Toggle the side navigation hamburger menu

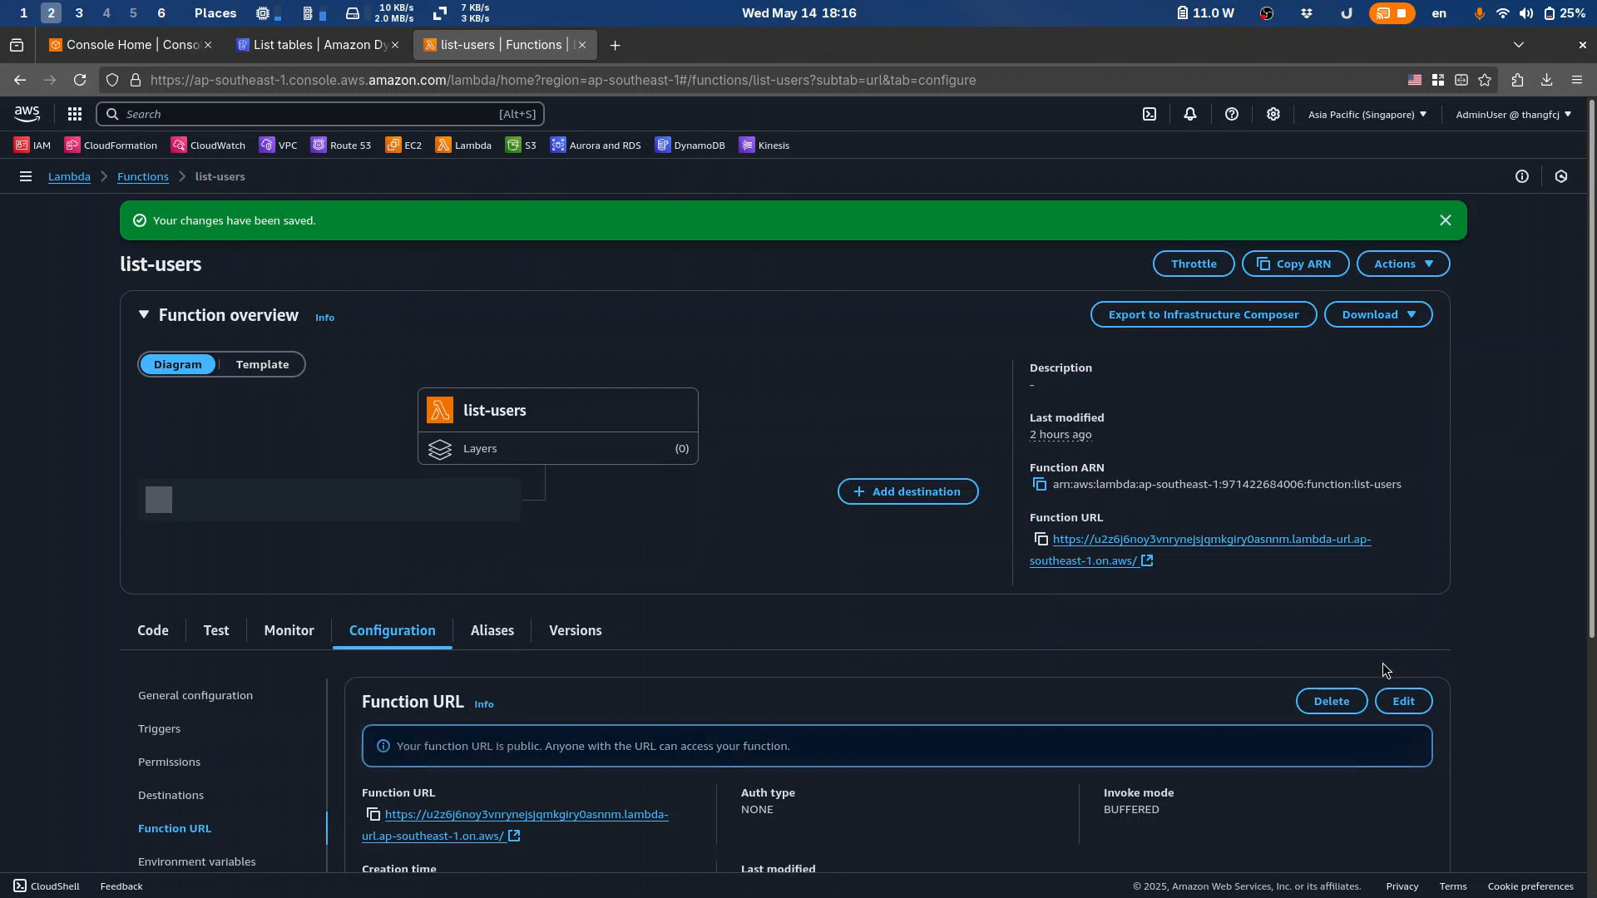pos(26,176)
